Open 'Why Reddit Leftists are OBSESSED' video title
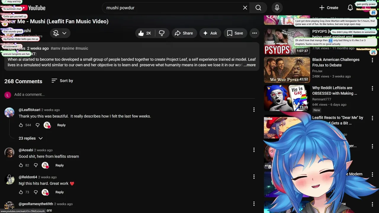The height and width of the screenshot is (213, 379). click(x=335, y=91)
